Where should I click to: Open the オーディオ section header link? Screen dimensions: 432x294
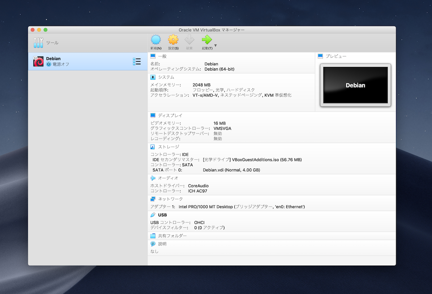pos(168,178)
